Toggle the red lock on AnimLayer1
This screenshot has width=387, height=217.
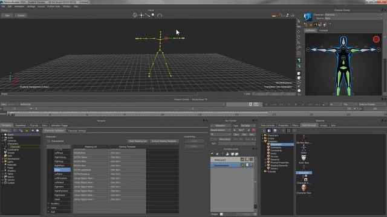coord(251,160)
